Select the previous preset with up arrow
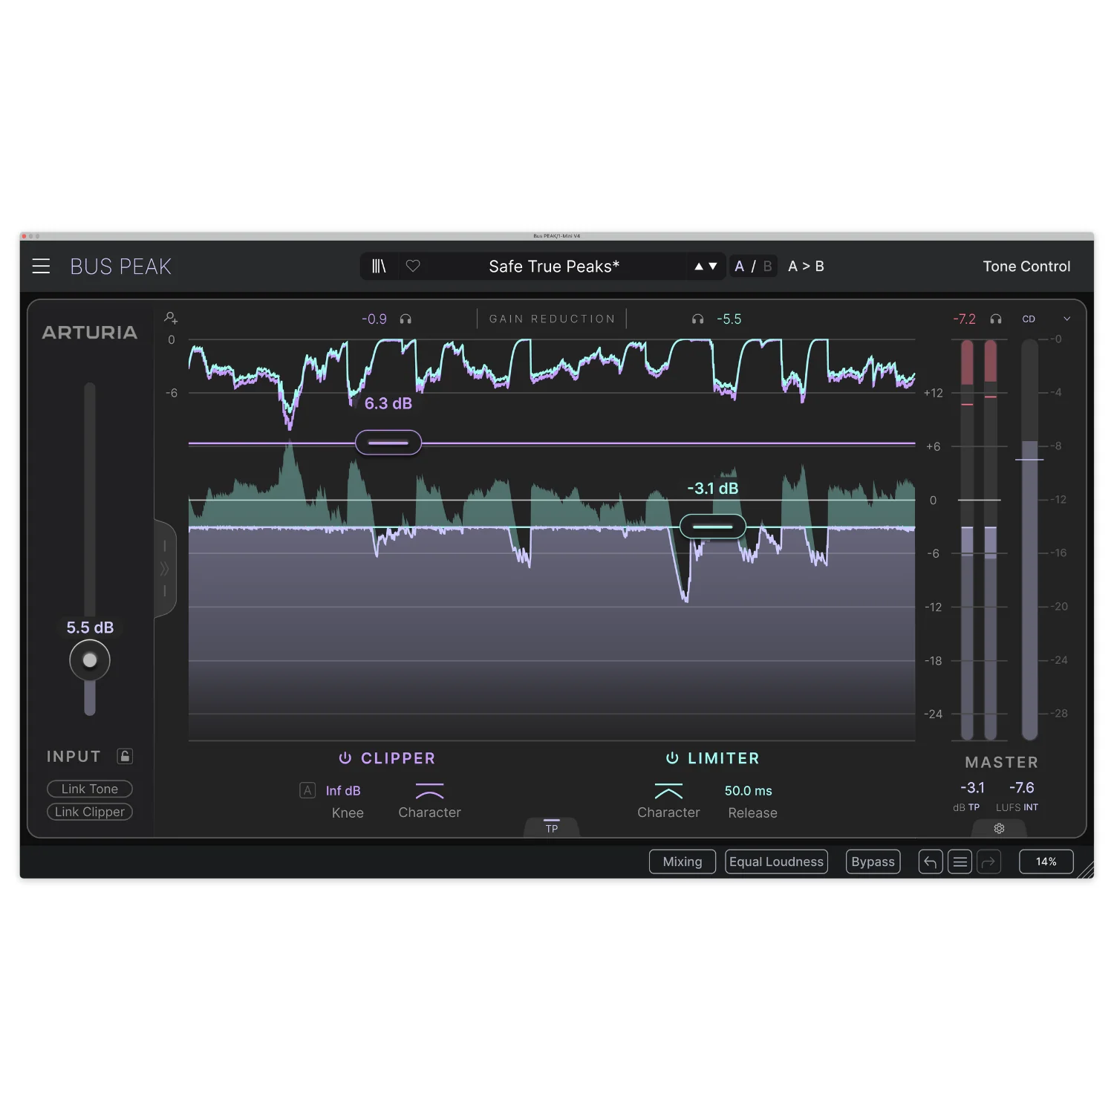The height and width of the screenshot is (1114, 1114). [x=699, y=266]
